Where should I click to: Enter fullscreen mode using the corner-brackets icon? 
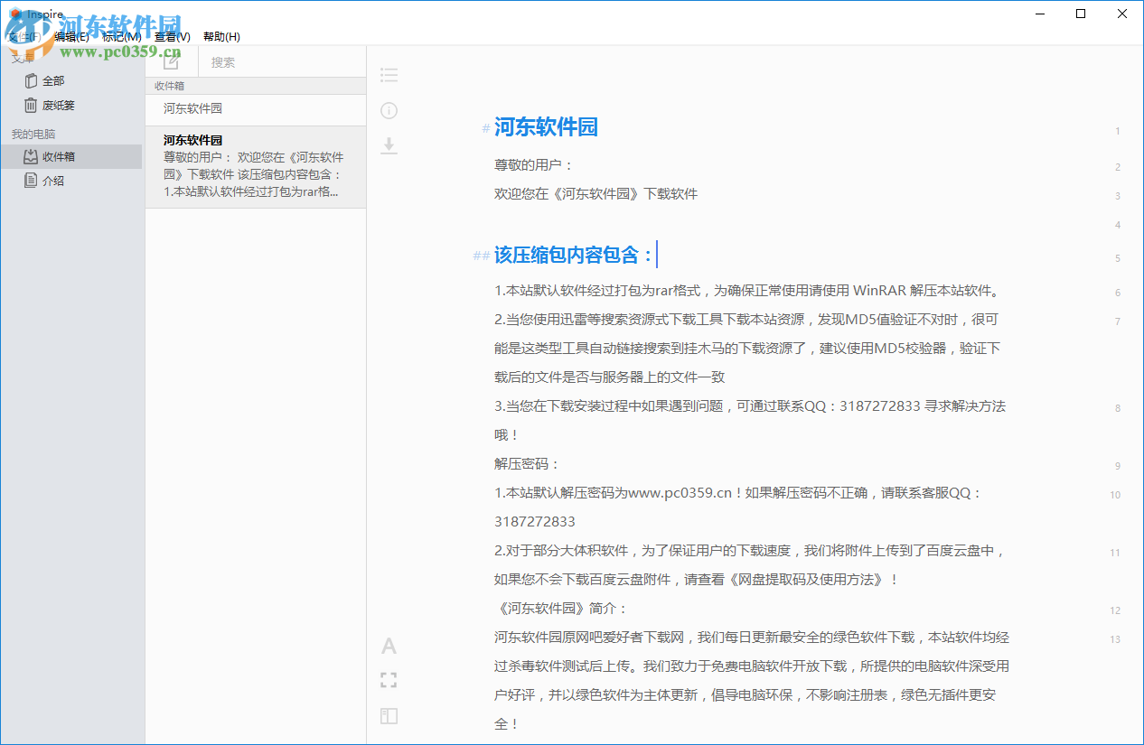pyautogui.click(x=389, y=680)
